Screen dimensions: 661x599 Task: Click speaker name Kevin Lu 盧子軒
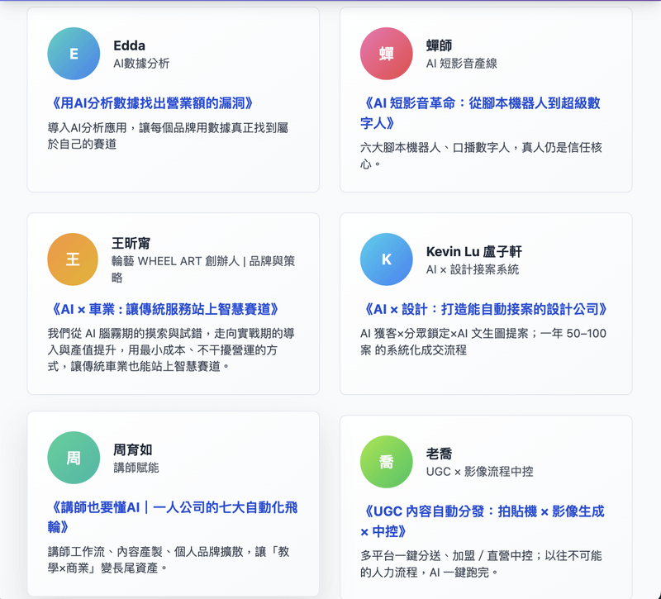pyautogui.click(x=474, y=251)
